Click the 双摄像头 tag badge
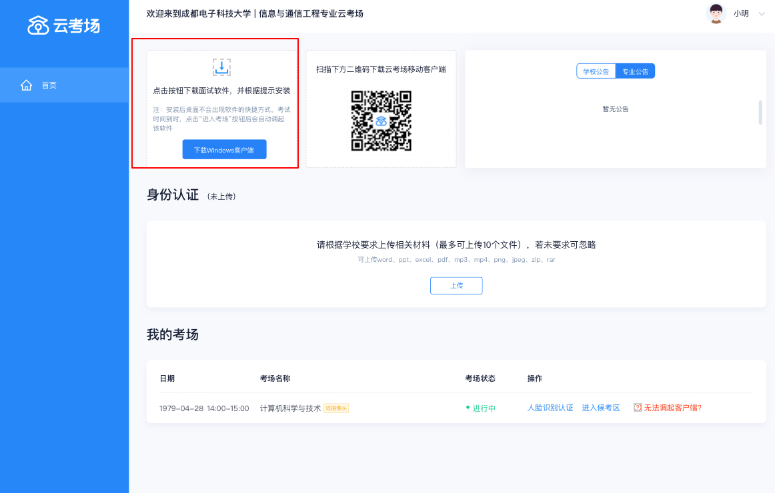Screen dimensions: 775x493 [x=336, y=408]
